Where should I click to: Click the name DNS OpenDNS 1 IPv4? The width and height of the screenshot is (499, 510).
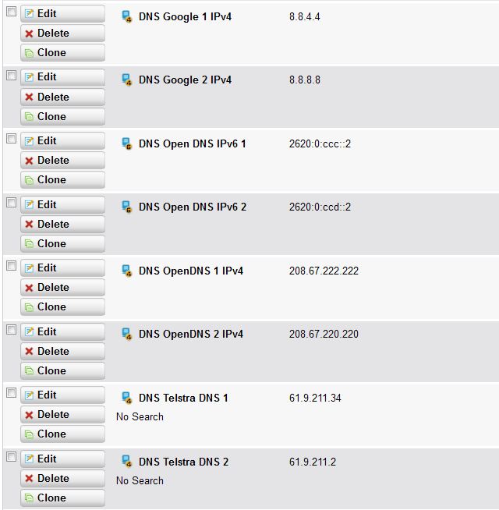[191, 271]
